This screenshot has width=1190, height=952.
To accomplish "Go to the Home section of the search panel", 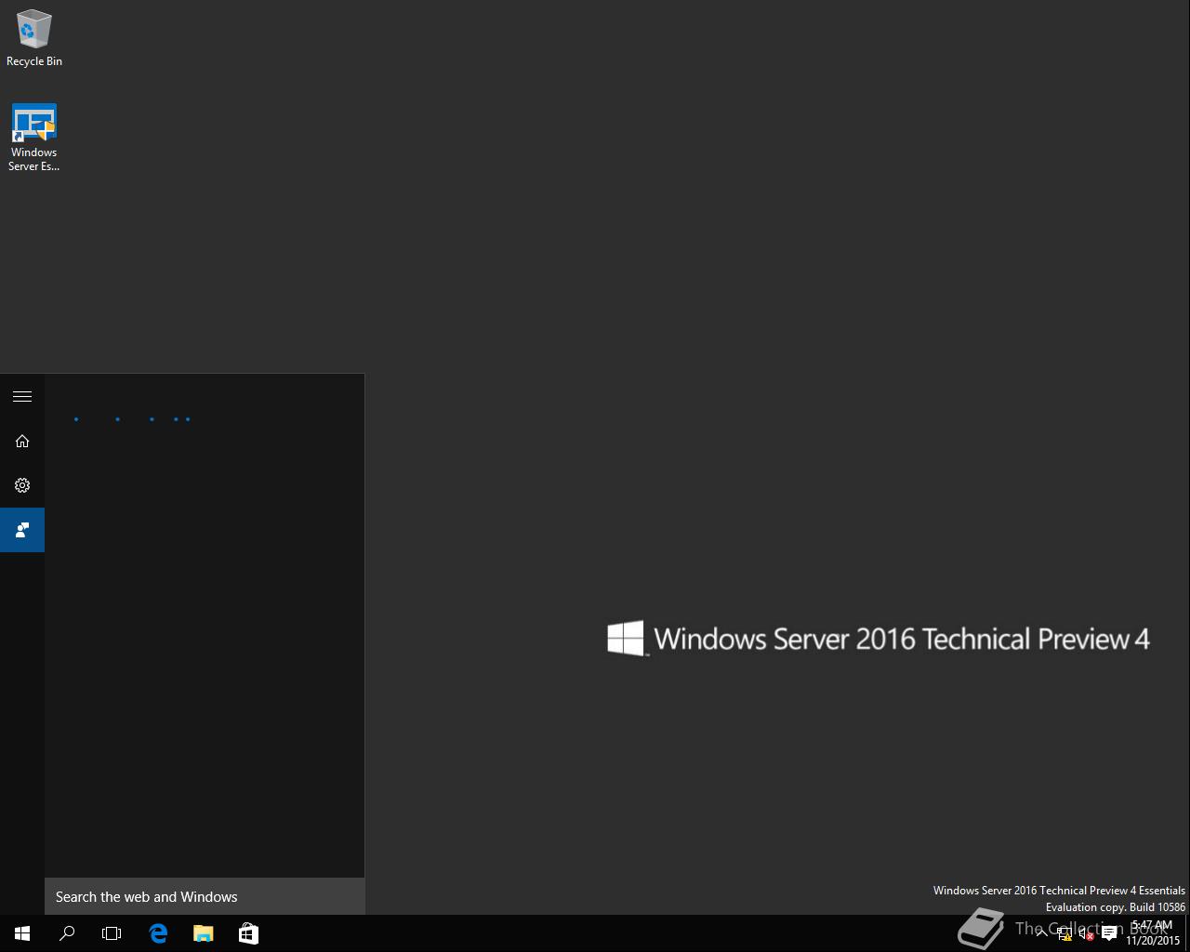I will [22, 441].
